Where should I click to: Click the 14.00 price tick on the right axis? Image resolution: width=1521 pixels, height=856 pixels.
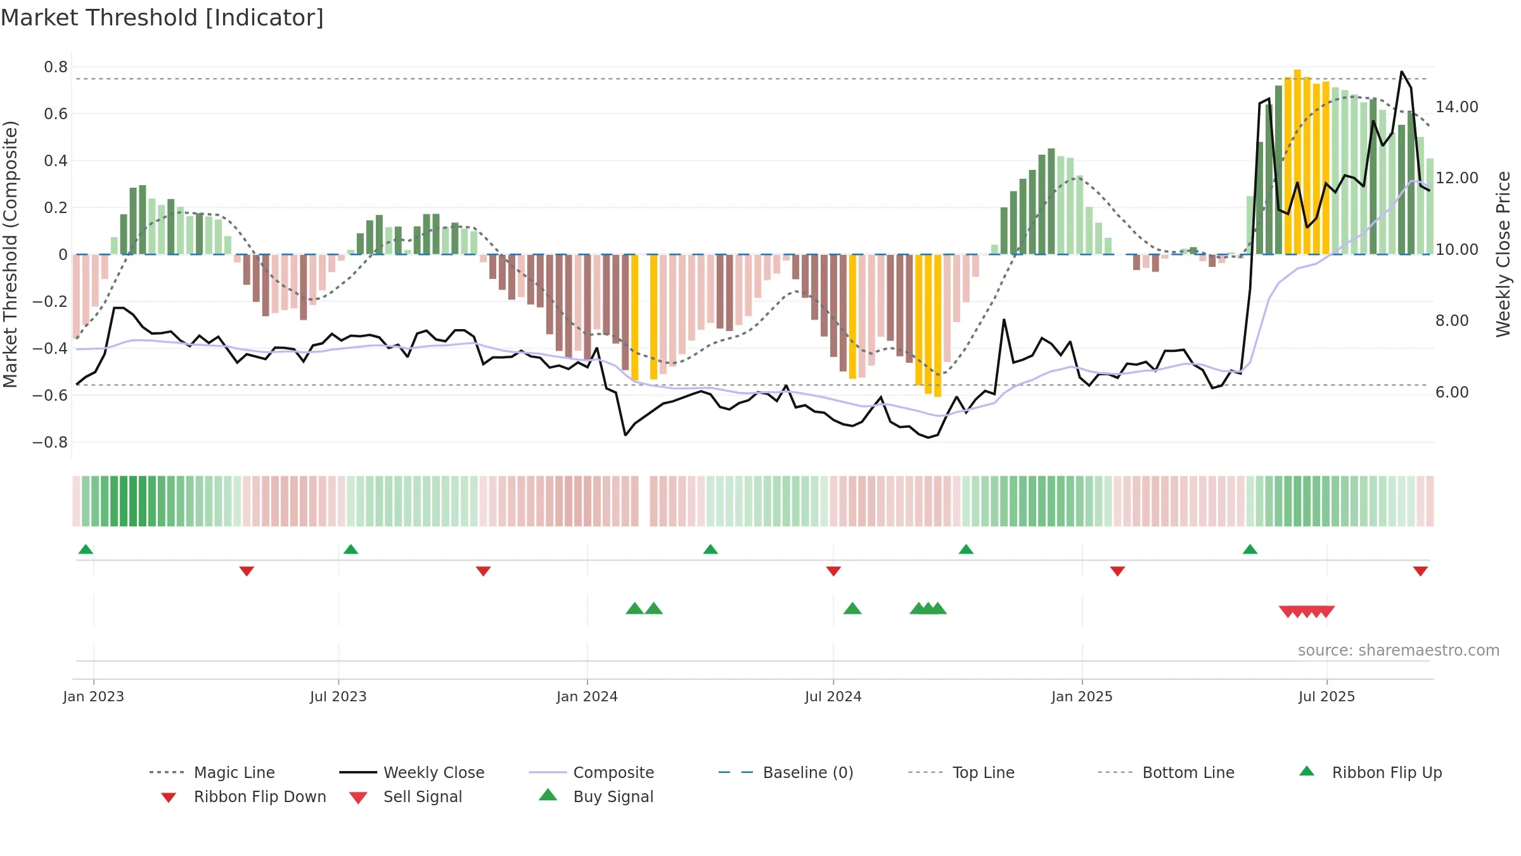1457,107
